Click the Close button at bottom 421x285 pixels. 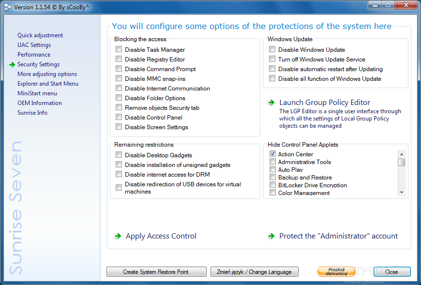(x=392, y=271)
